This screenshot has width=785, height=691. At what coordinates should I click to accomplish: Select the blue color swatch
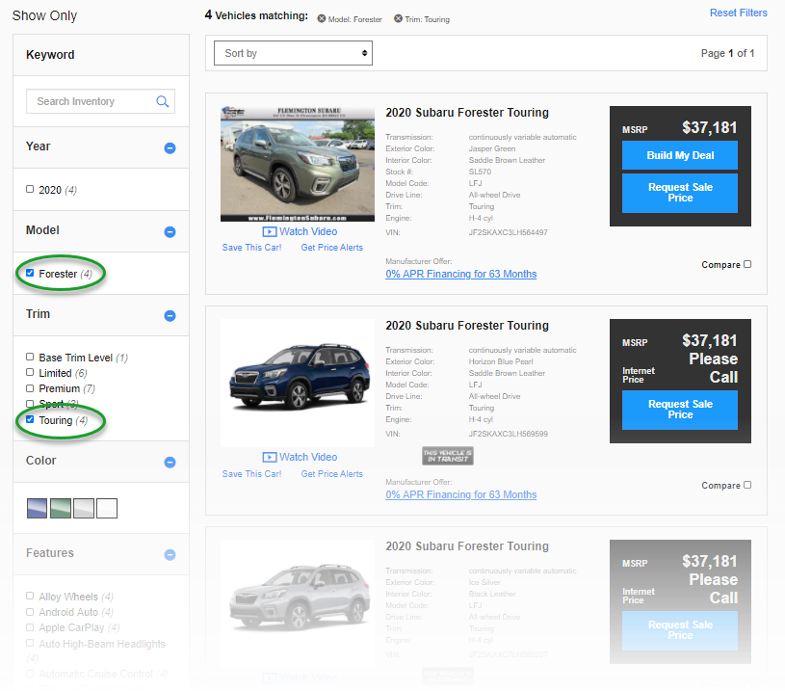point(37,508)
